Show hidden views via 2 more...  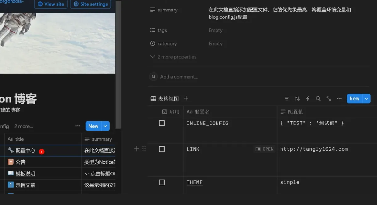point(24,126)
